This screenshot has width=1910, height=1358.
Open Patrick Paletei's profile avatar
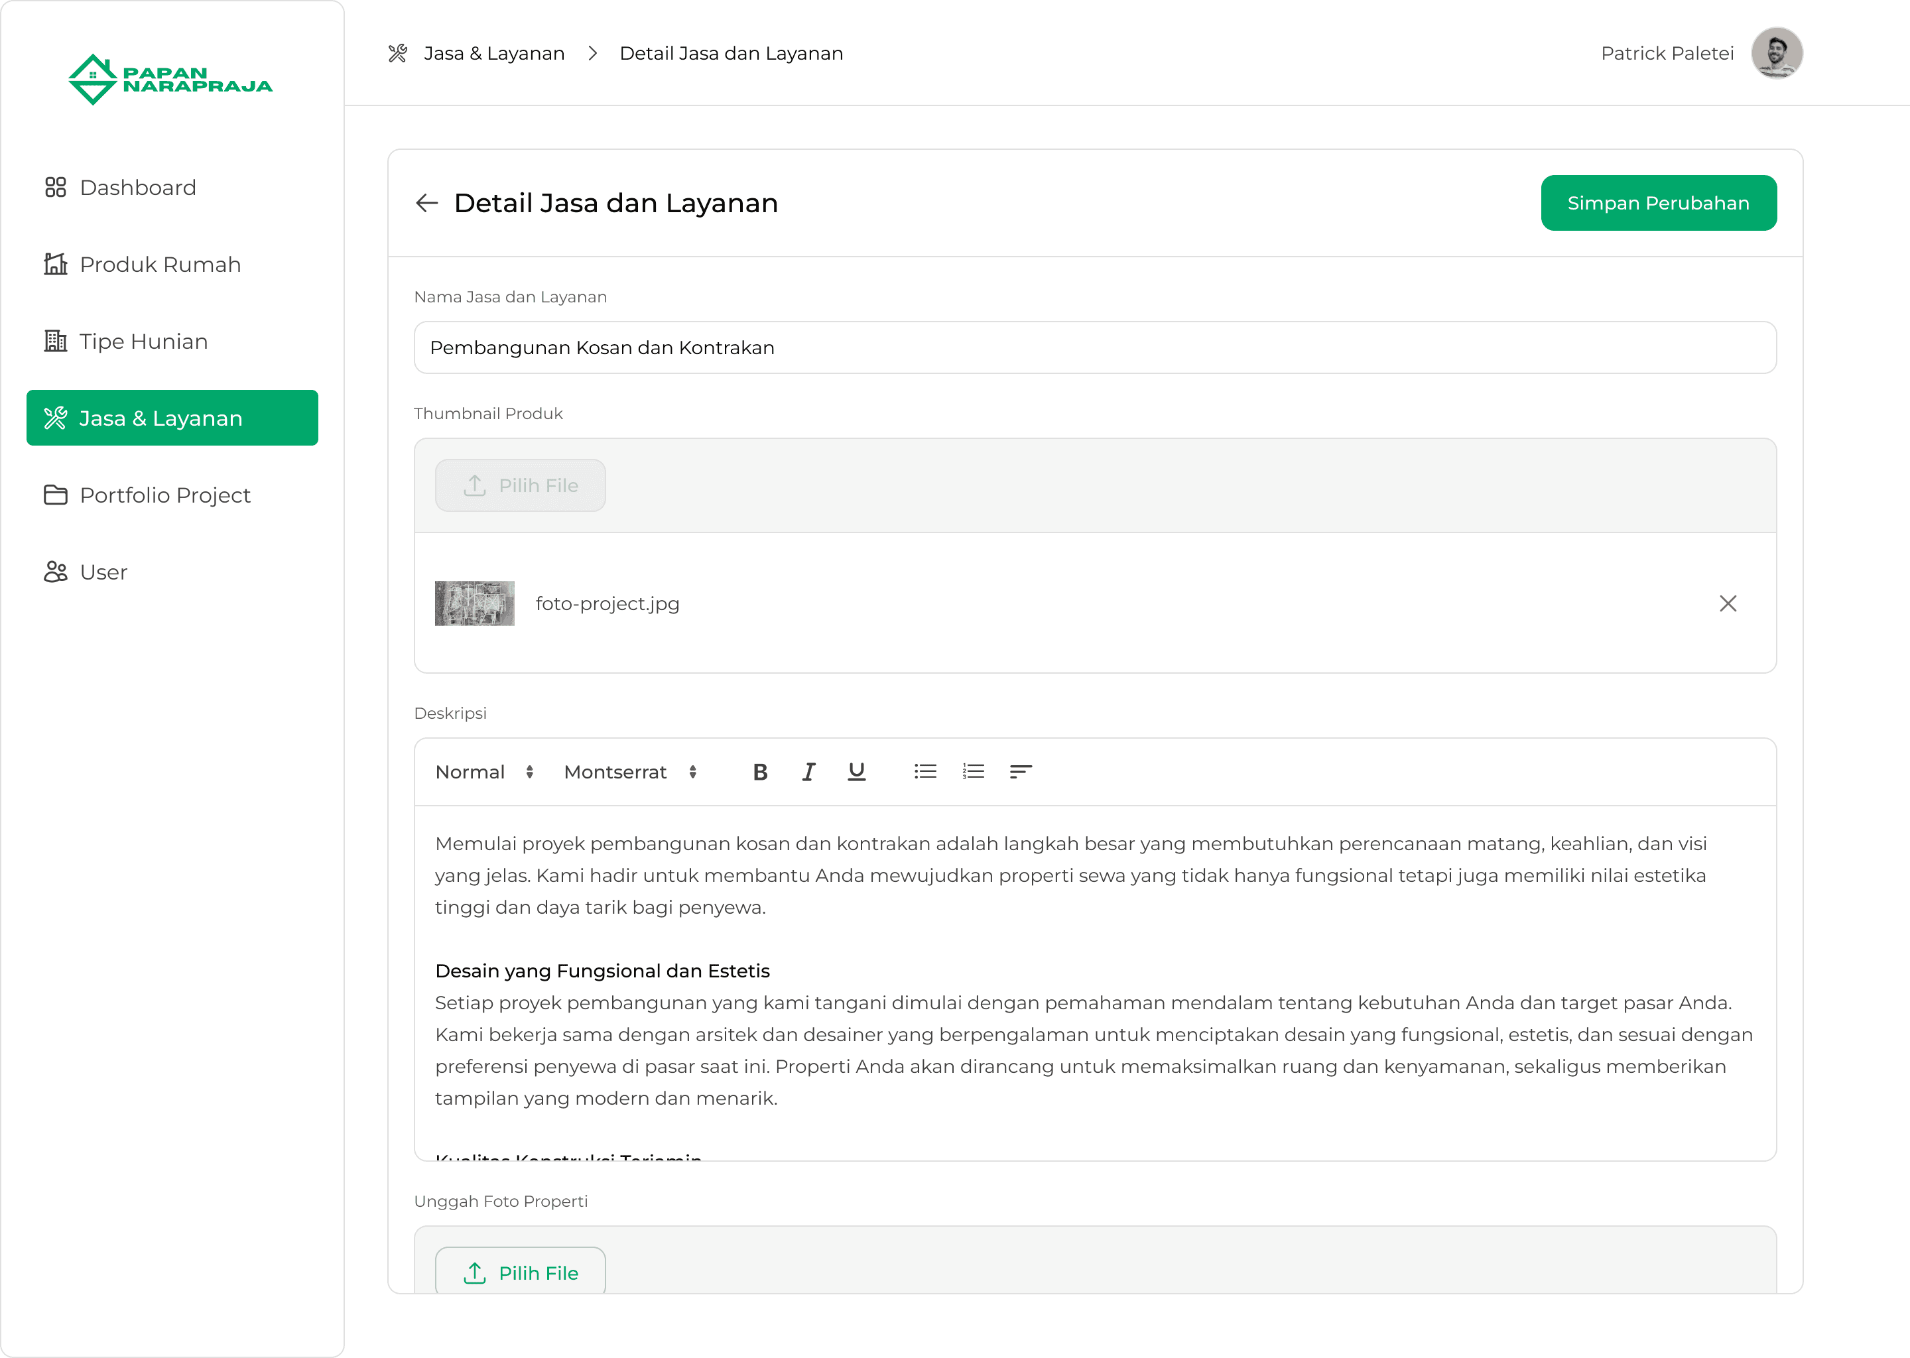coord(1776,54)
